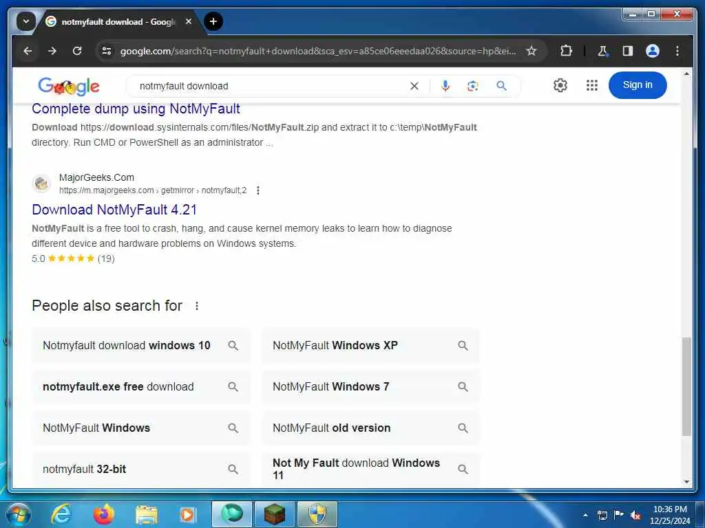Open Chrome Labs flask icon
The height and width of the screenshot is (528, 705).
tap(602, 51)
